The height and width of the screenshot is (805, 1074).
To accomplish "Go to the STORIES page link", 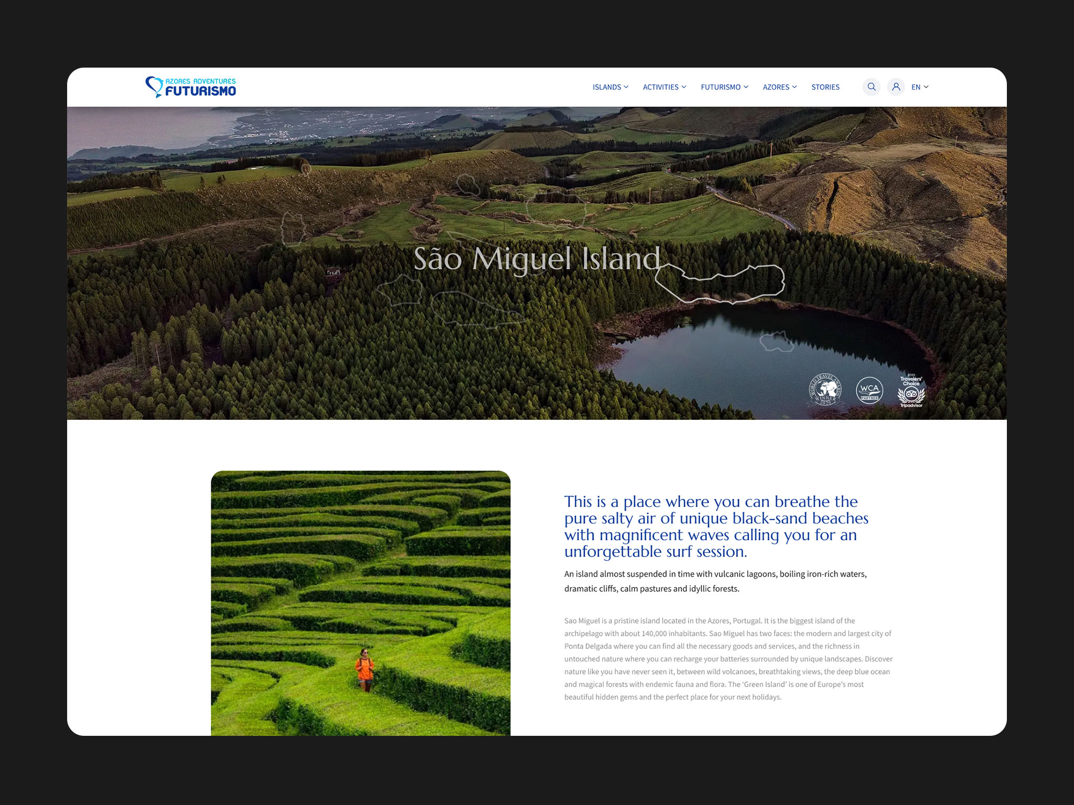I will [825, 87].
